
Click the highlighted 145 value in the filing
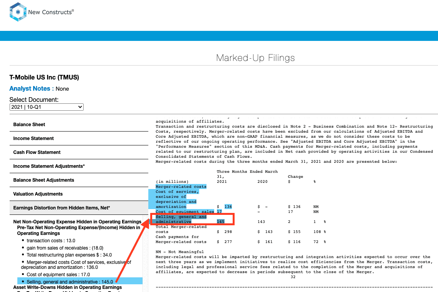click(x=221, y=222)
